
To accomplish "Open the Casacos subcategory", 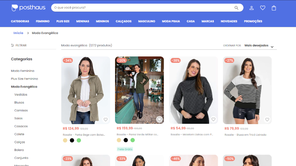I will point(21,126).
